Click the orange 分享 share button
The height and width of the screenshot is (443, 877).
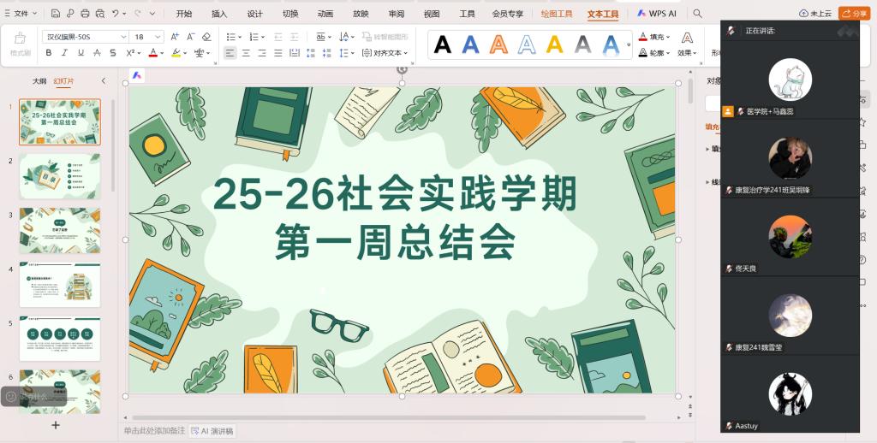click(x=853, y=14)
